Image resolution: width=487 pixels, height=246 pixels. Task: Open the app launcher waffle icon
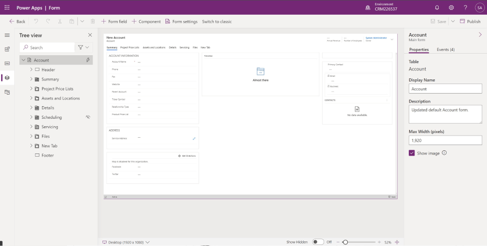pos(7,7)
